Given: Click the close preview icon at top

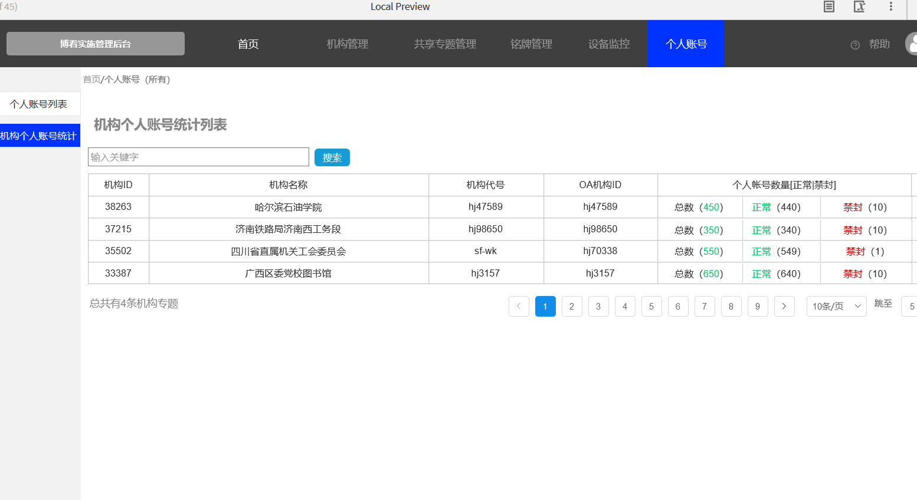Looking at the screenshot, I should click(x=860, y=7).
